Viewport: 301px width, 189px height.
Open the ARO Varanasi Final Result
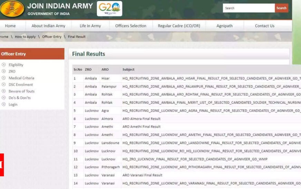143,175
